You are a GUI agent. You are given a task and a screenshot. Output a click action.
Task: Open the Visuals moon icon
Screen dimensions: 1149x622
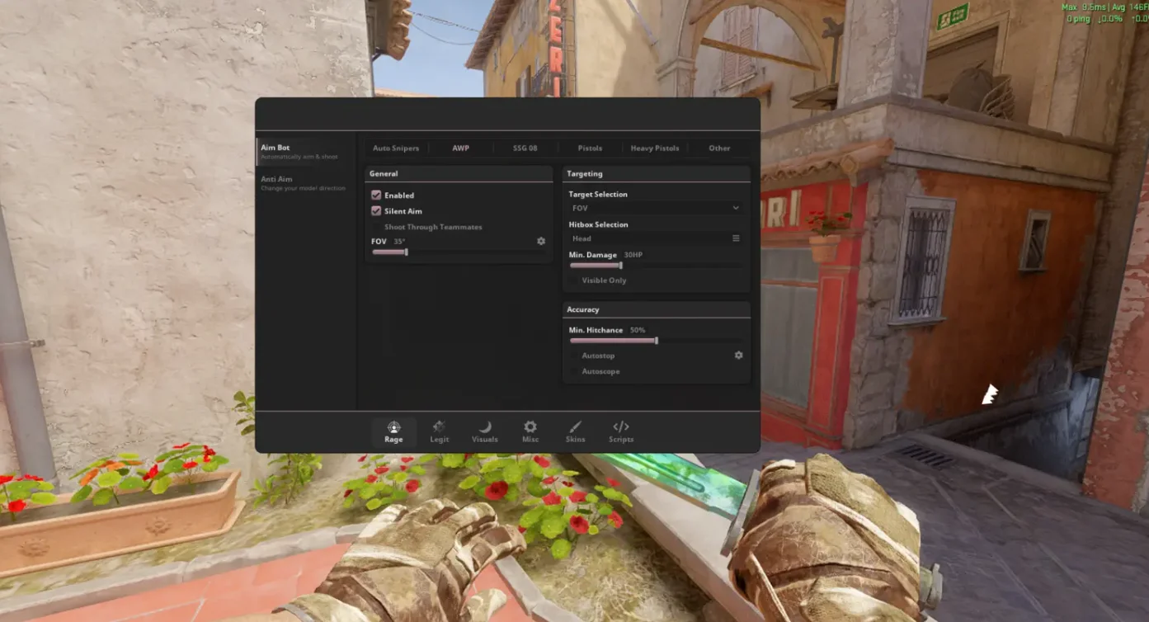pos(485,427)
